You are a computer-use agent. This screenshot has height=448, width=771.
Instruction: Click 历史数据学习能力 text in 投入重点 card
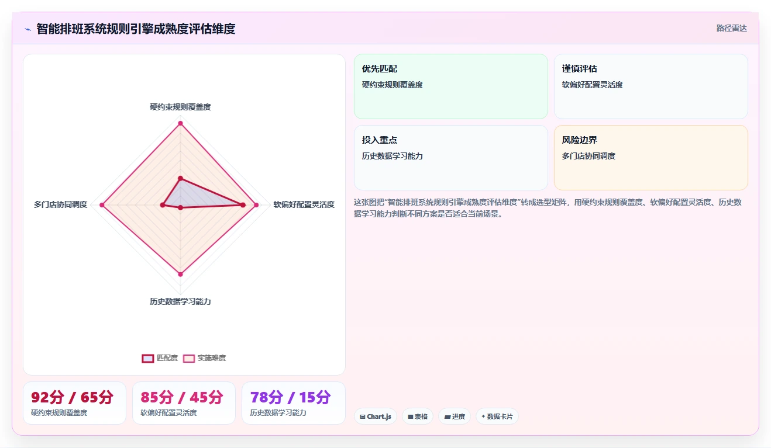click(393, 156)
